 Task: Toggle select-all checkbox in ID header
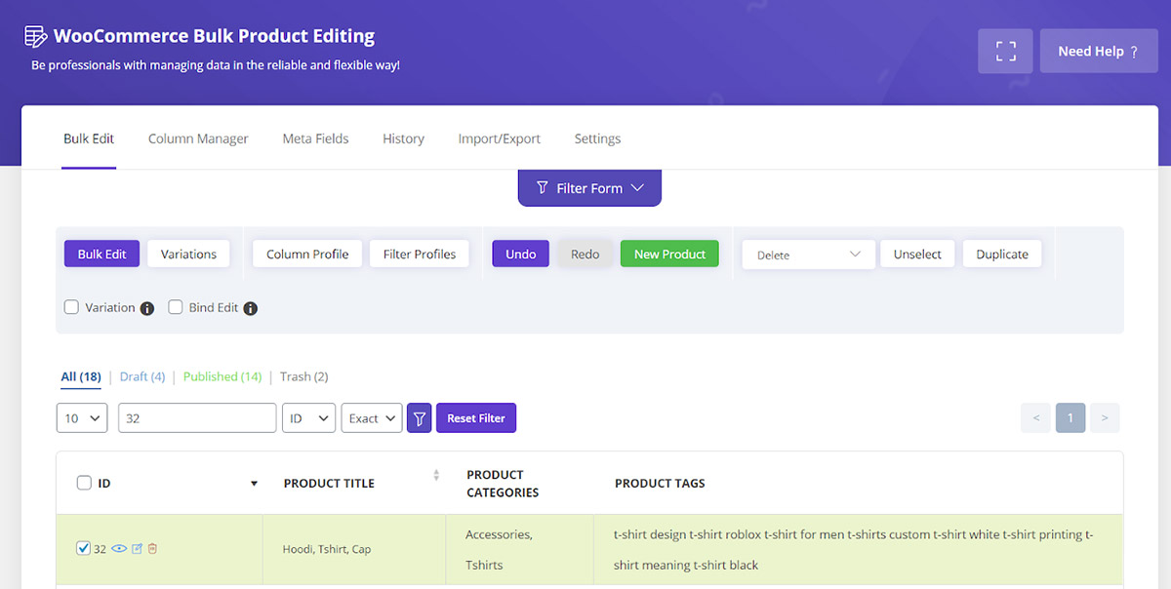84,483
